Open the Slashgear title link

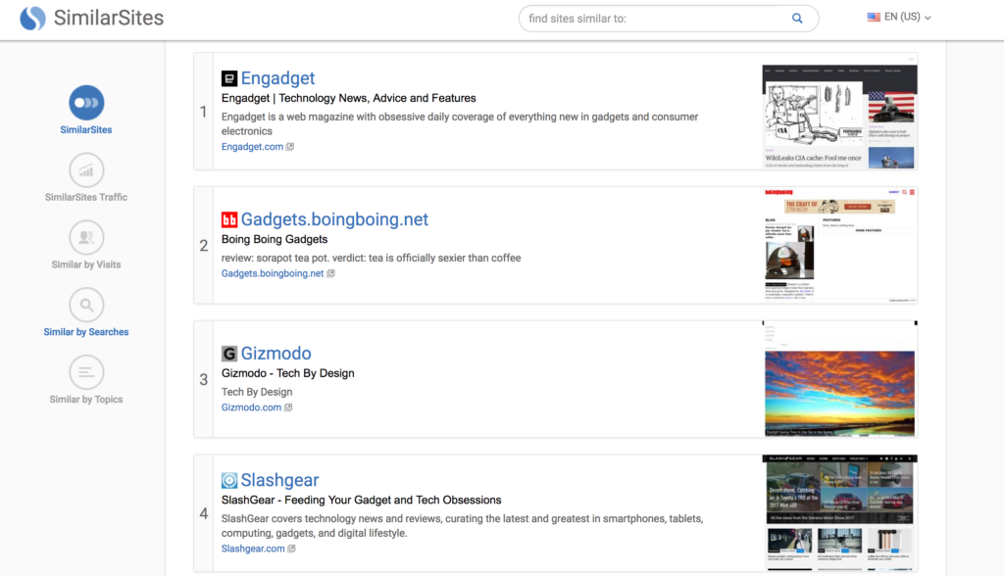click(x=279, y=480)
